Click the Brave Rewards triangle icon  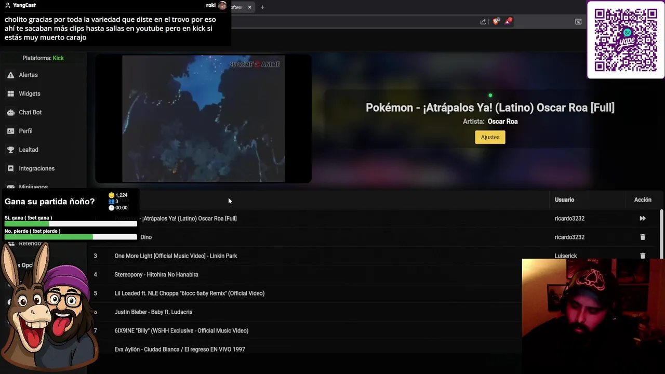coord(508,21)
